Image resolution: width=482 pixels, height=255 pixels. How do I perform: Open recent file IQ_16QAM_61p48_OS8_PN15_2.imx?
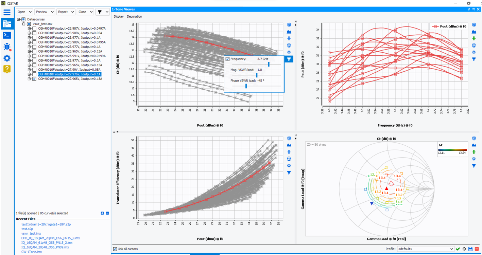click(x=47, y=243)
